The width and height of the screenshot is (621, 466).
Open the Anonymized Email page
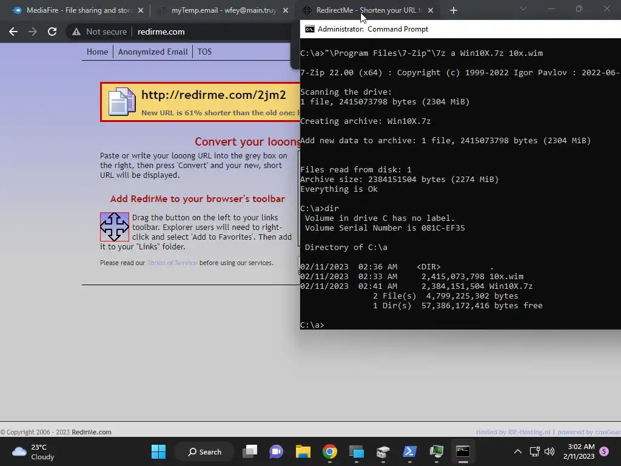tap(152, 52)
